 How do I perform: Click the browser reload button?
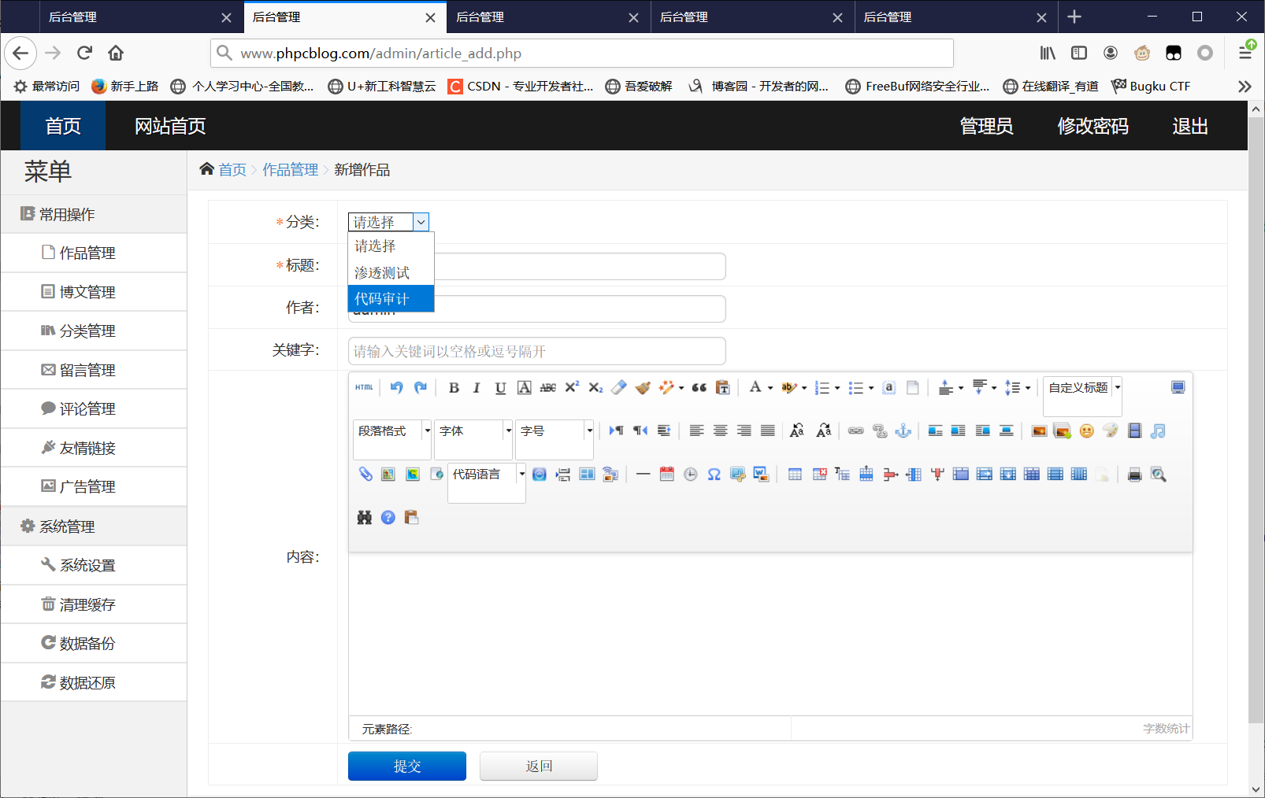[x=84, y=53]
